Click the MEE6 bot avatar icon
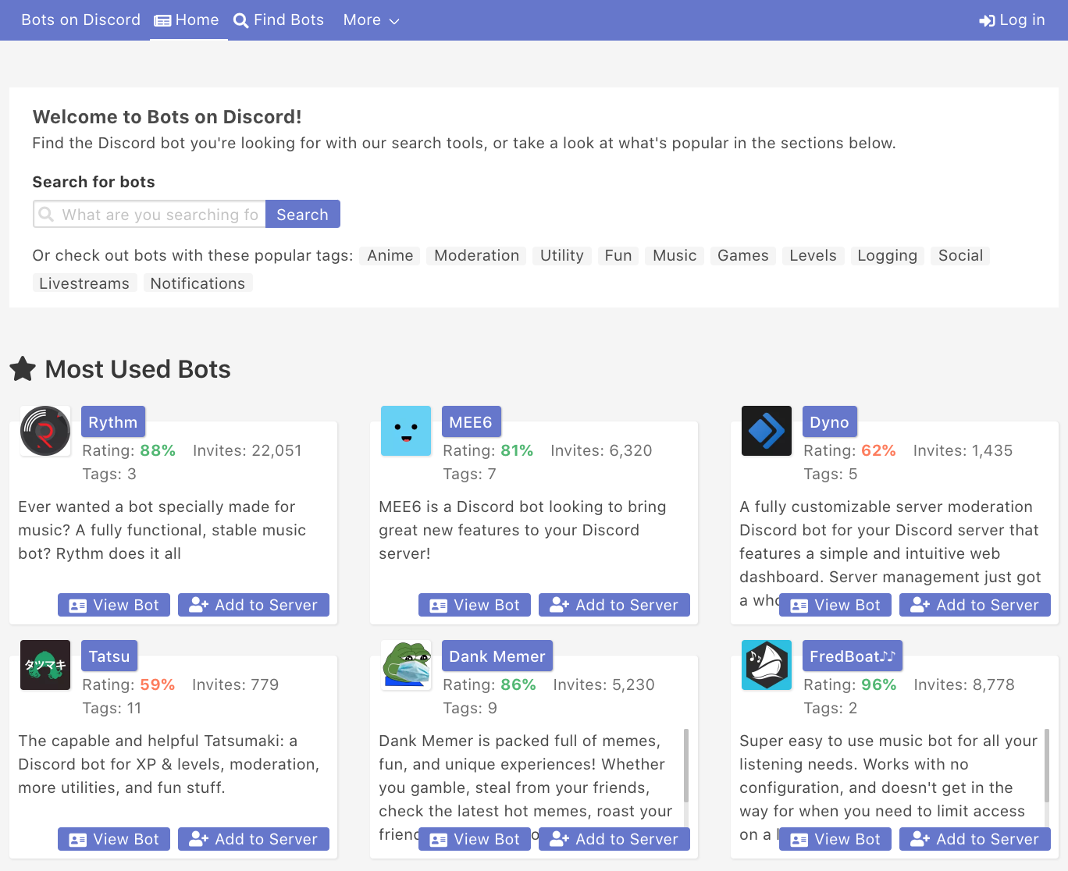This screenshot has height=871, width=1068. [x=406, y=431]
